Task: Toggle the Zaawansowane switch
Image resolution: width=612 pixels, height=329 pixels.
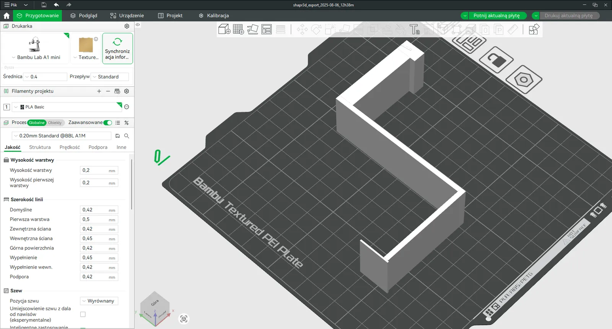Action: pyautogui.click(x=108, y=123)
